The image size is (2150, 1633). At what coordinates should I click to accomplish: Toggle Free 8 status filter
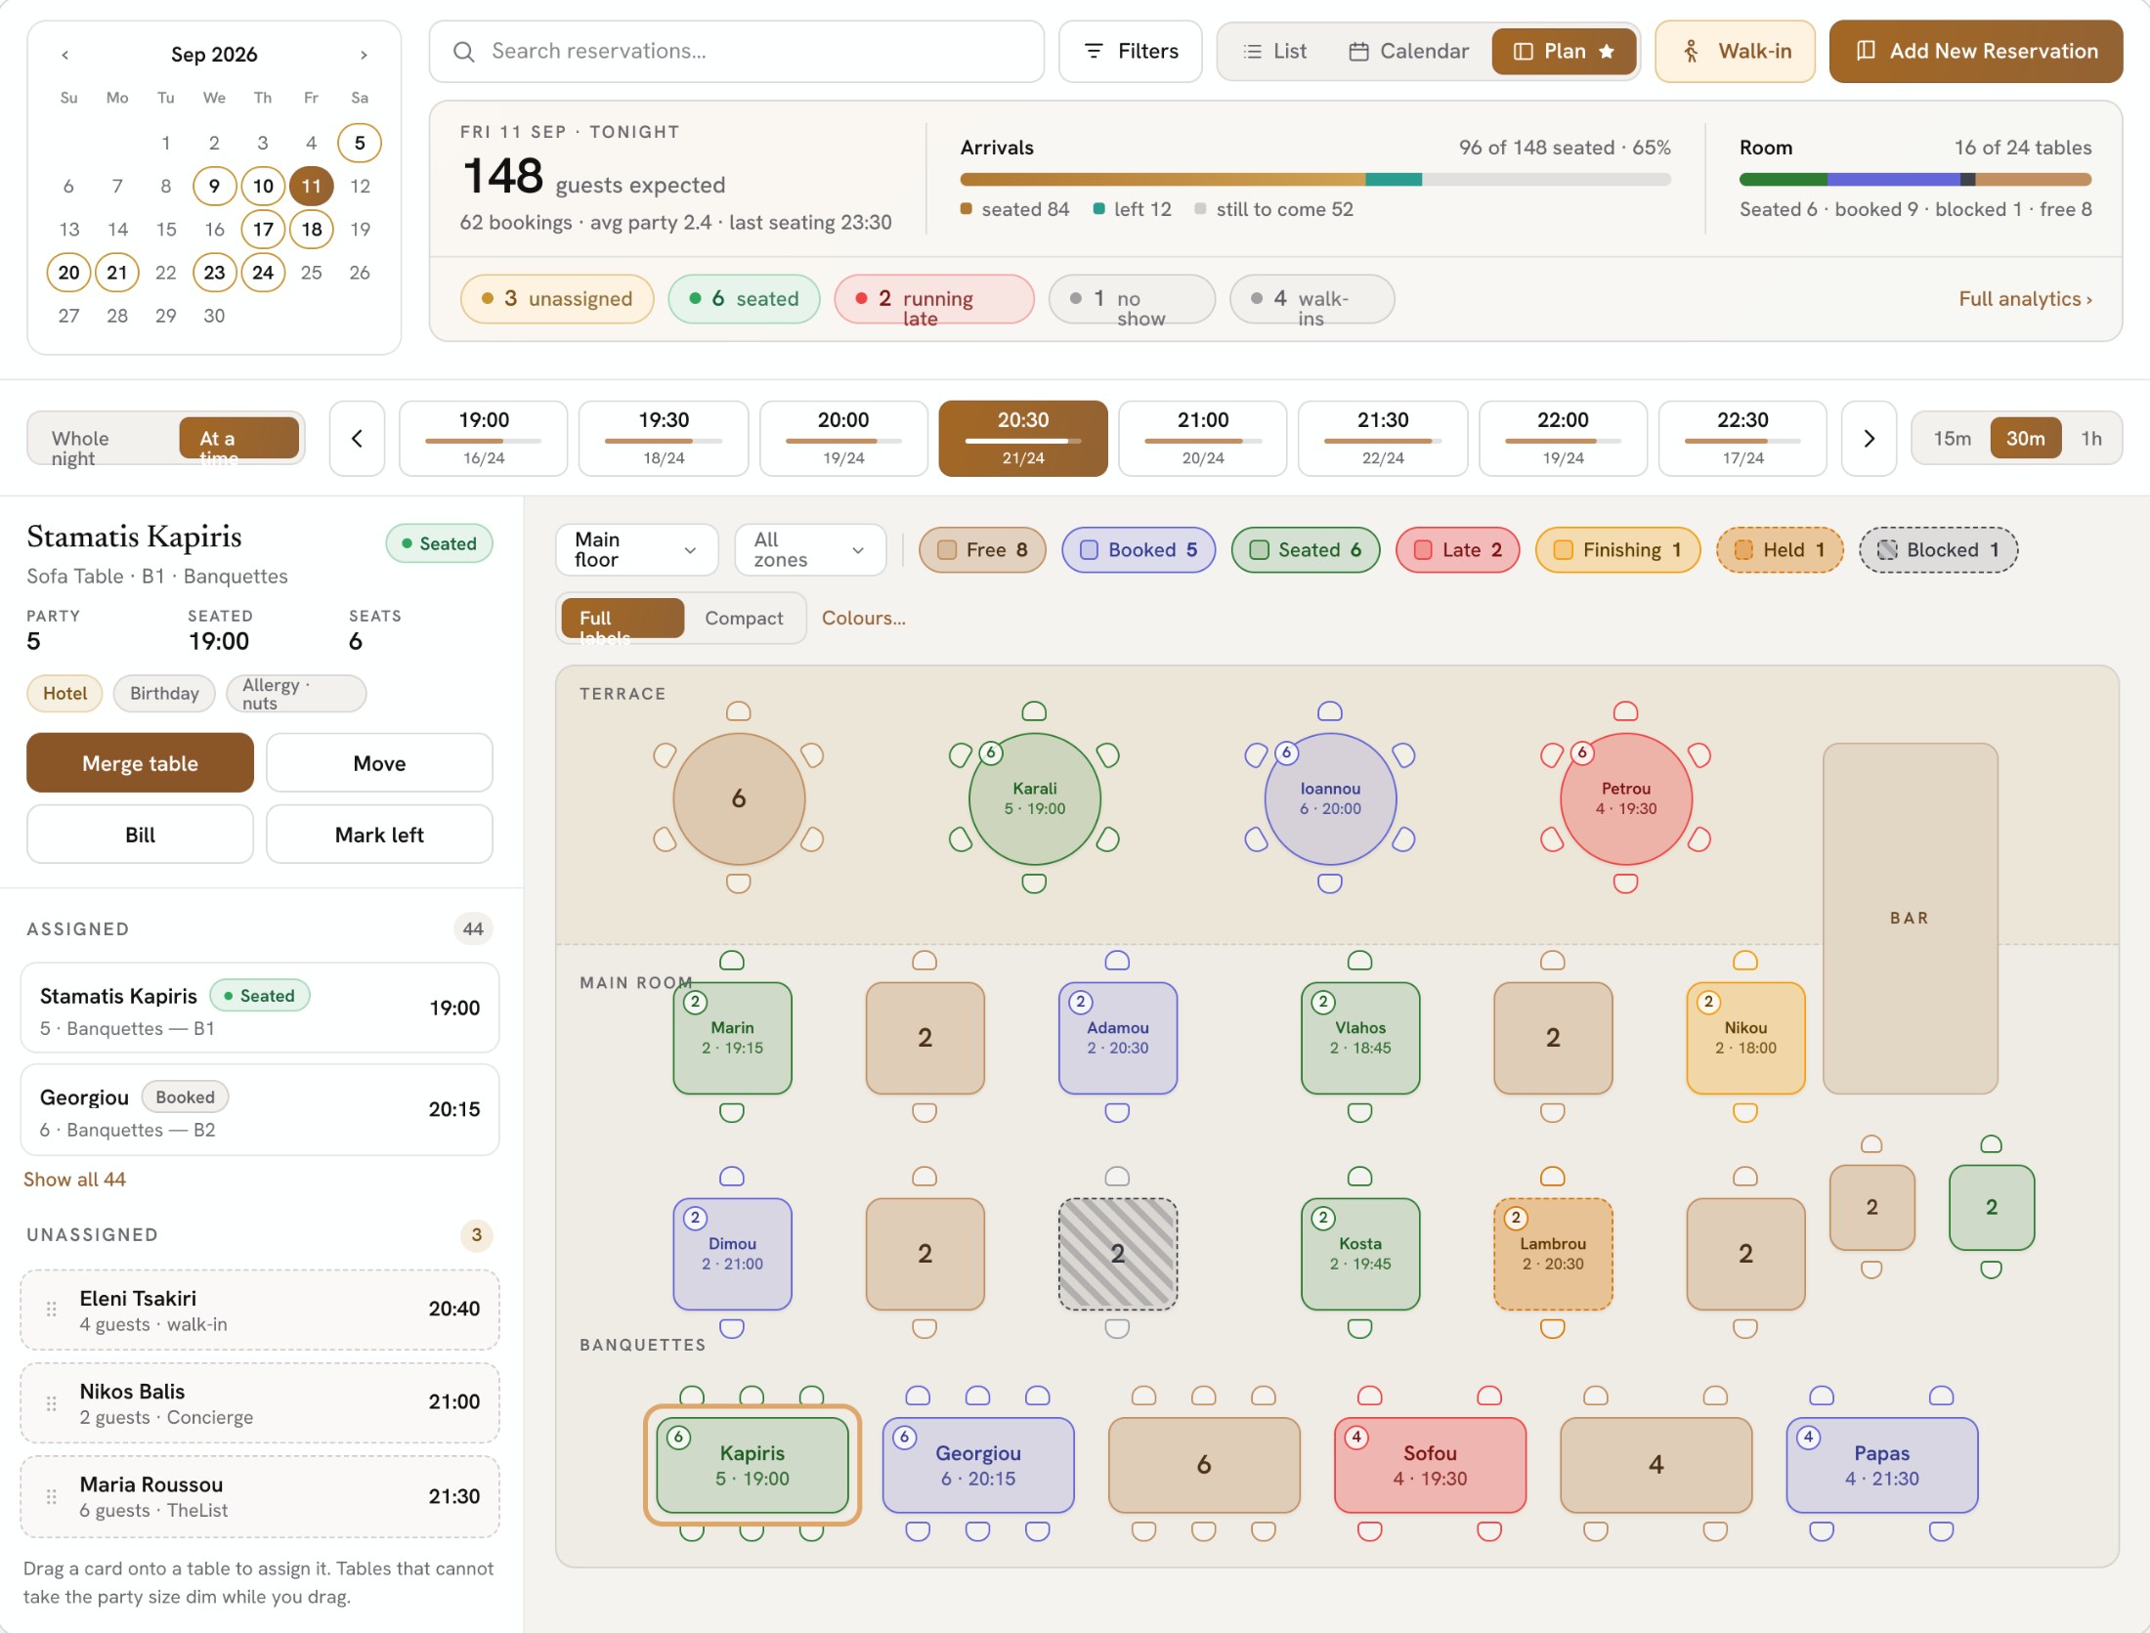(981, 549)
